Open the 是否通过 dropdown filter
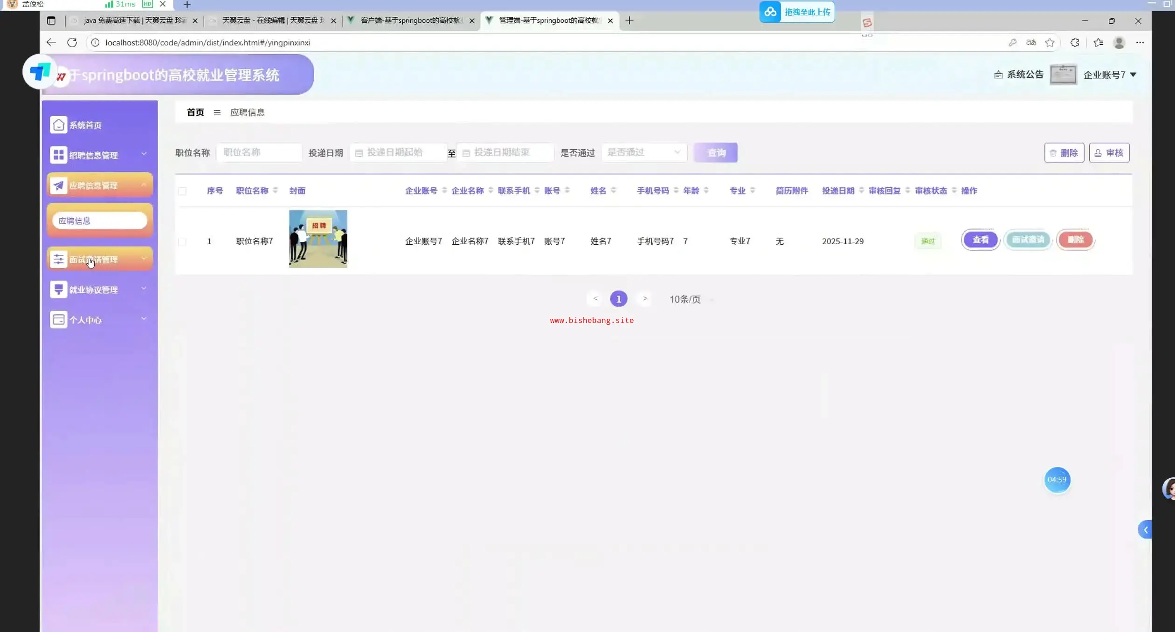This screenshot has width=1175, height=632. tap(643, 152)
